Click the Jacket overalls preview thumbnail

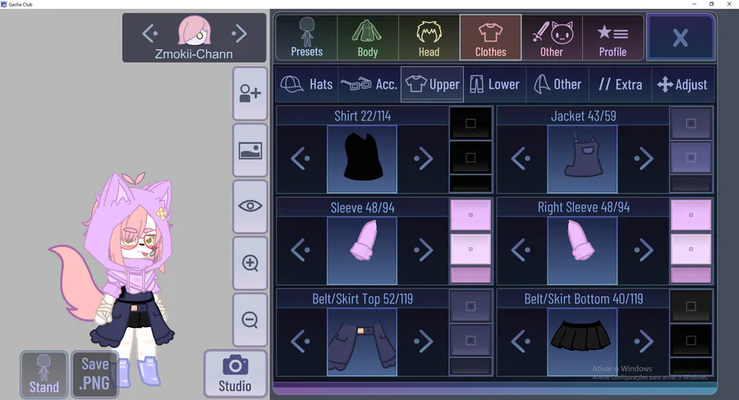582,159
